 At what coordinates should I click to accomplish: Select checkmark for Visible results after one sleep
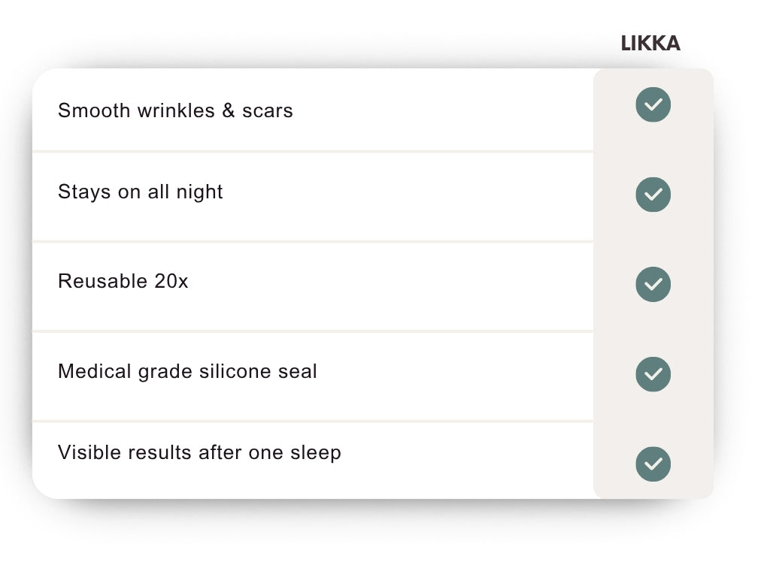point(653,464)
